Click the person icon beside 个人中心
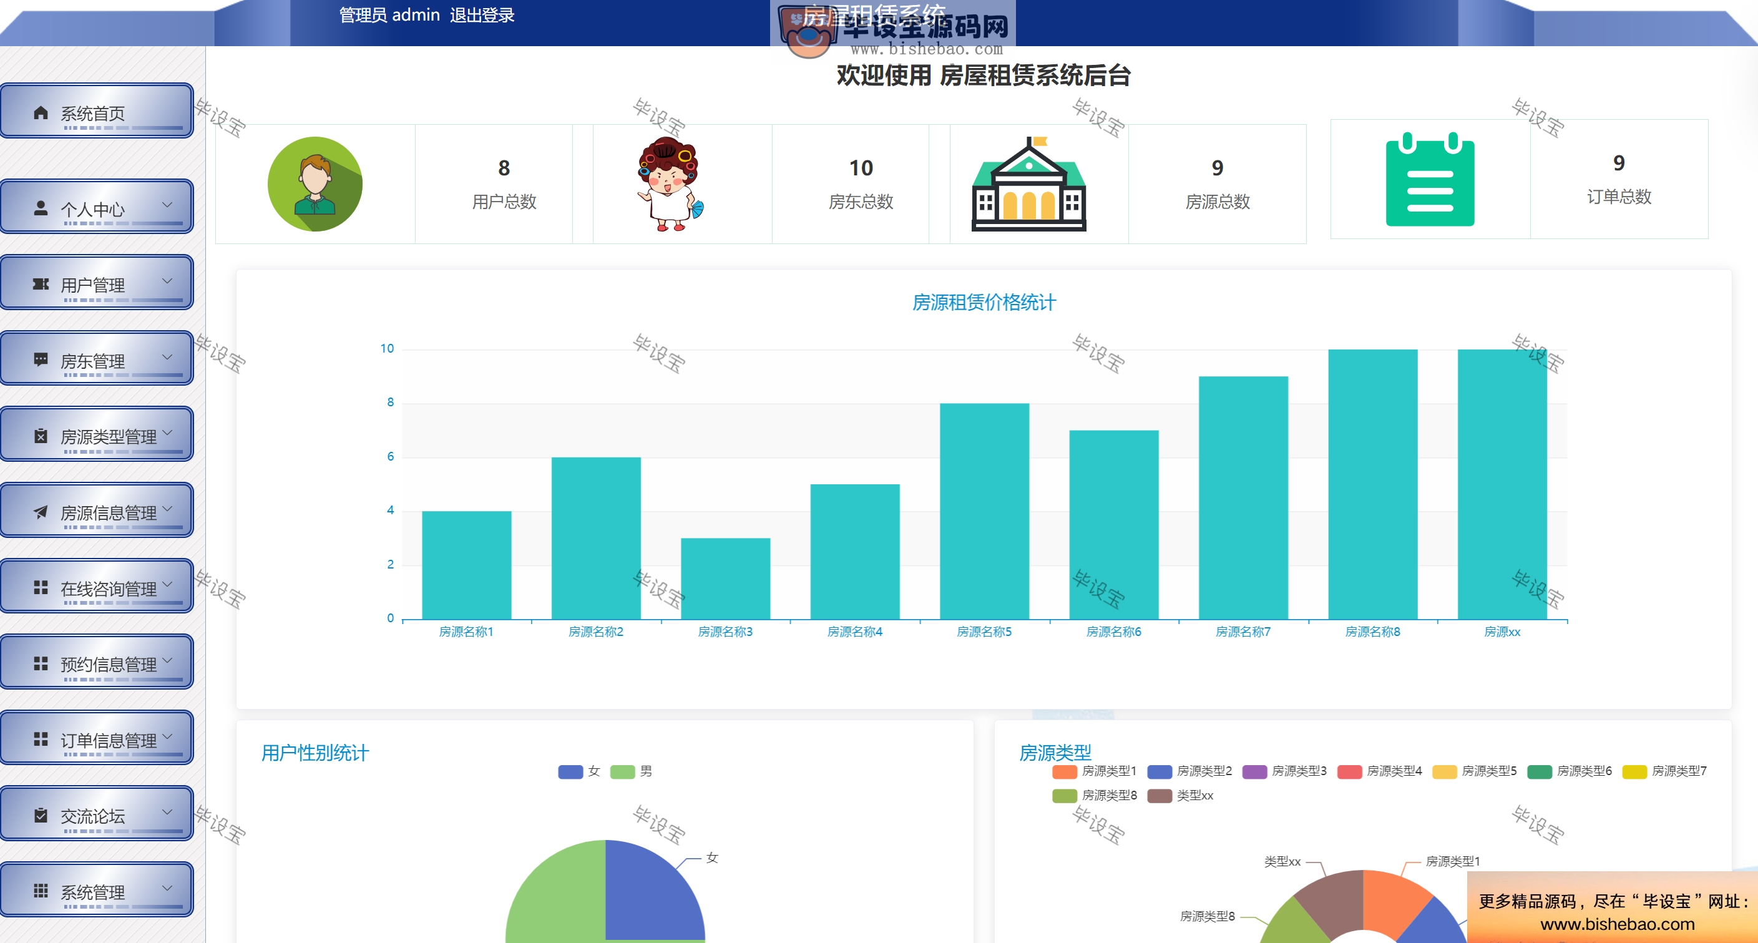Viewport: 1758px width, 943px height. pos(41,208)
